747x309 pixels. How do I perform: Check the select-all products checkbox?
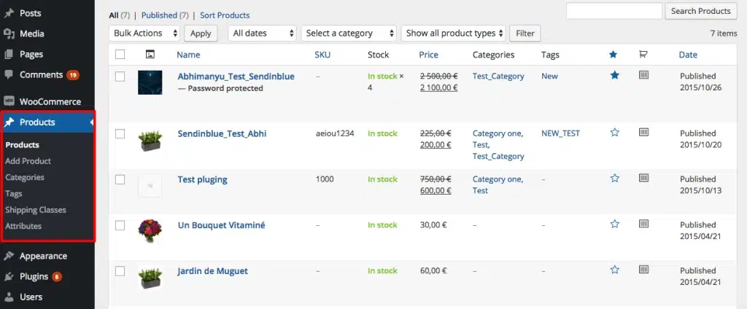pyautogui.click(x=120, y=55)
